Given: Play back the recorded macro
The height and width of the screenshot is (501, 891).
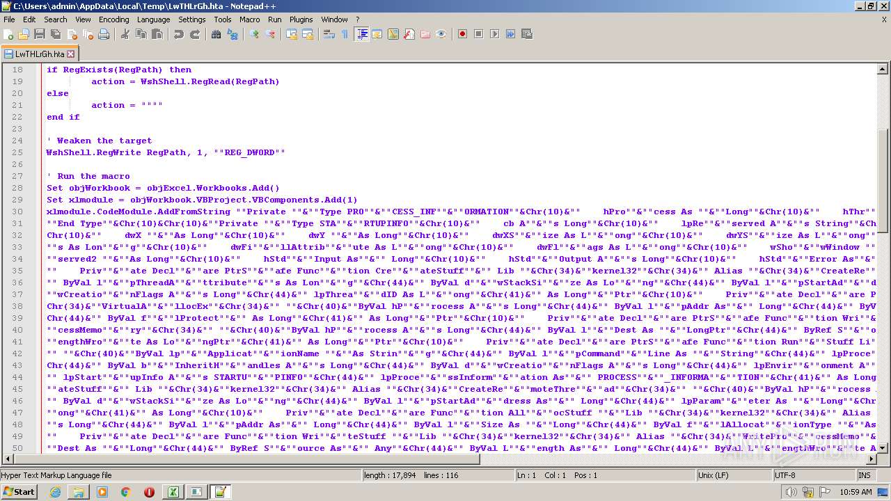Looking at the screenshot, I should tap(494, 34).
